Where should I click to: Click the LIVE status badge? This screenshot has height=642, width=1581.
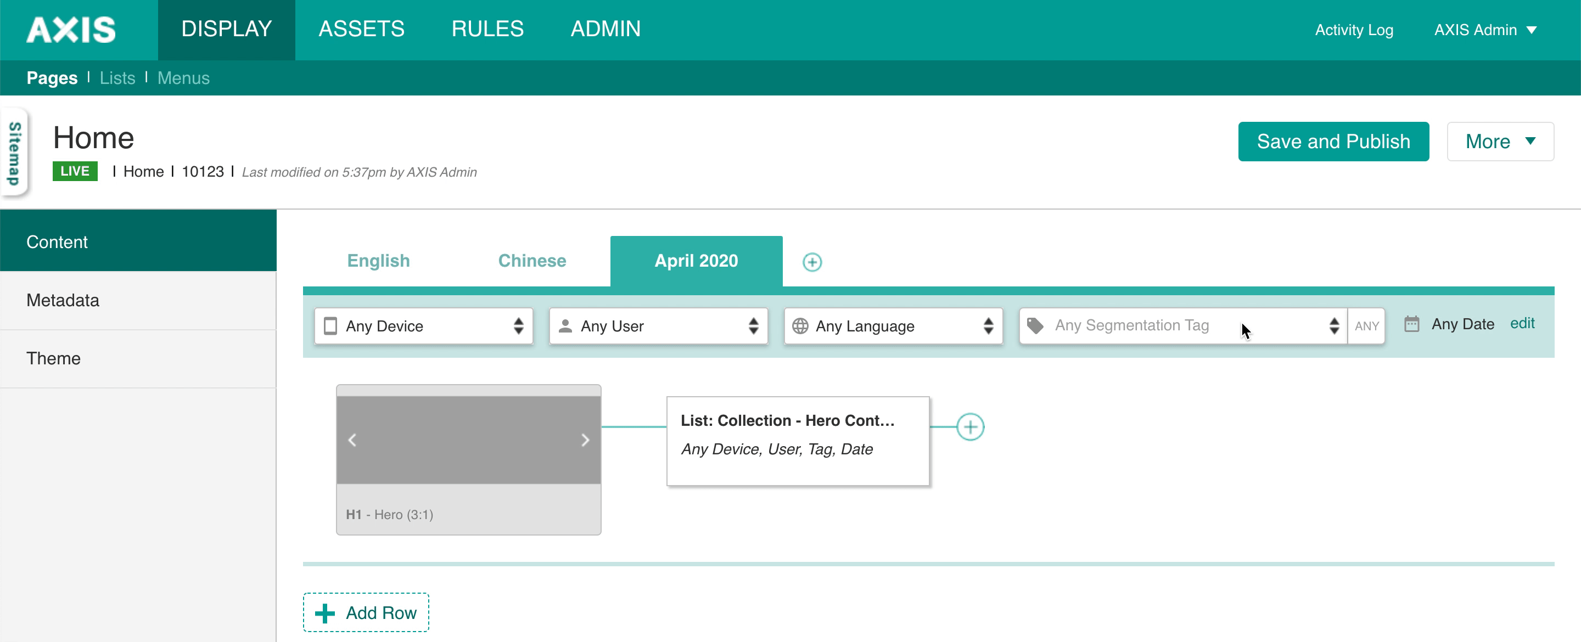75,171
